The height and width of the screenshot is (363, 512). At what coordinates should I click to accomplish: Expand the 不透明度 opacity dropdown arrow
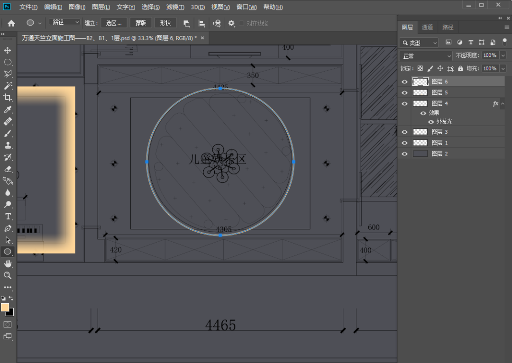click(x=503, y=56)
